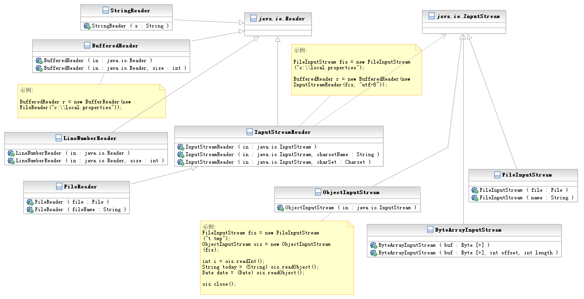Viewport: 584px width, 299px height.
Task: Click gear icon of BufferedReader constructor with size
Action: click(39, 68)
